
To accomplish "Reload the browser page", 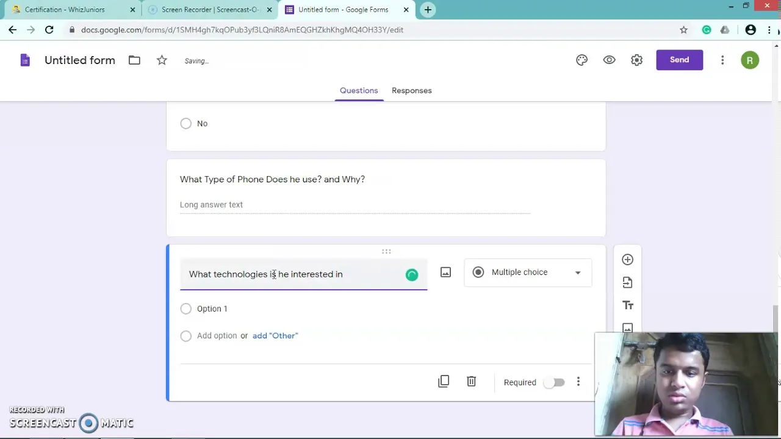I will tap(49, 29).
